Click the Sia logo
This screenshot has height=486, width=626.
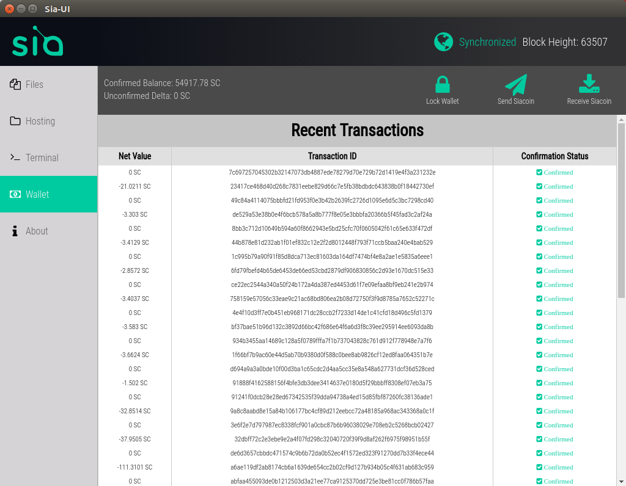pyautogui.click(x=37, y=41)
